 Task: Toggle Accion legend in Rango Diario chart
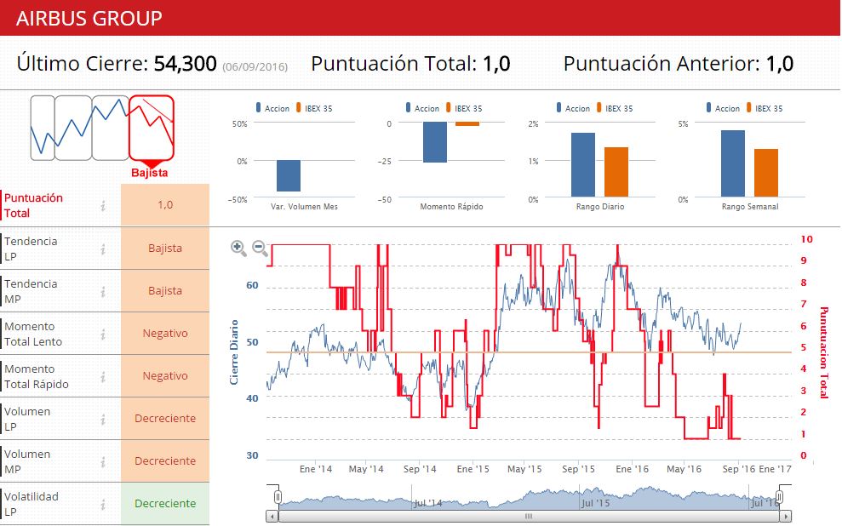point(573,108)
